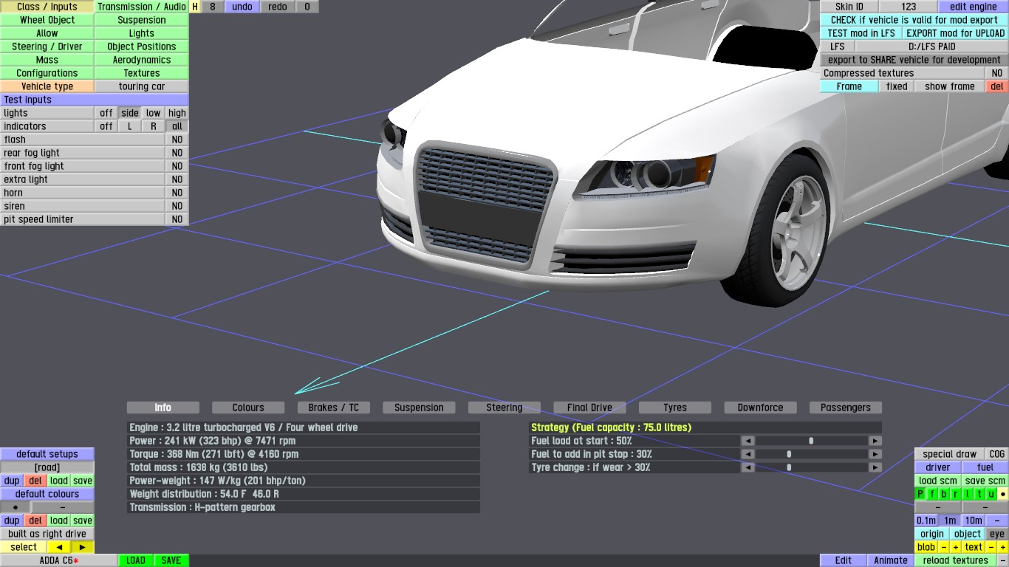Open the Brakes / TC tab

[334, 408]
